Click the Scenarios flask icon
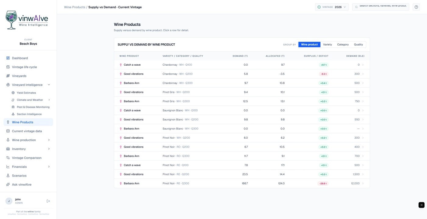The image size is (427, 219). click(x=8, y=176)
